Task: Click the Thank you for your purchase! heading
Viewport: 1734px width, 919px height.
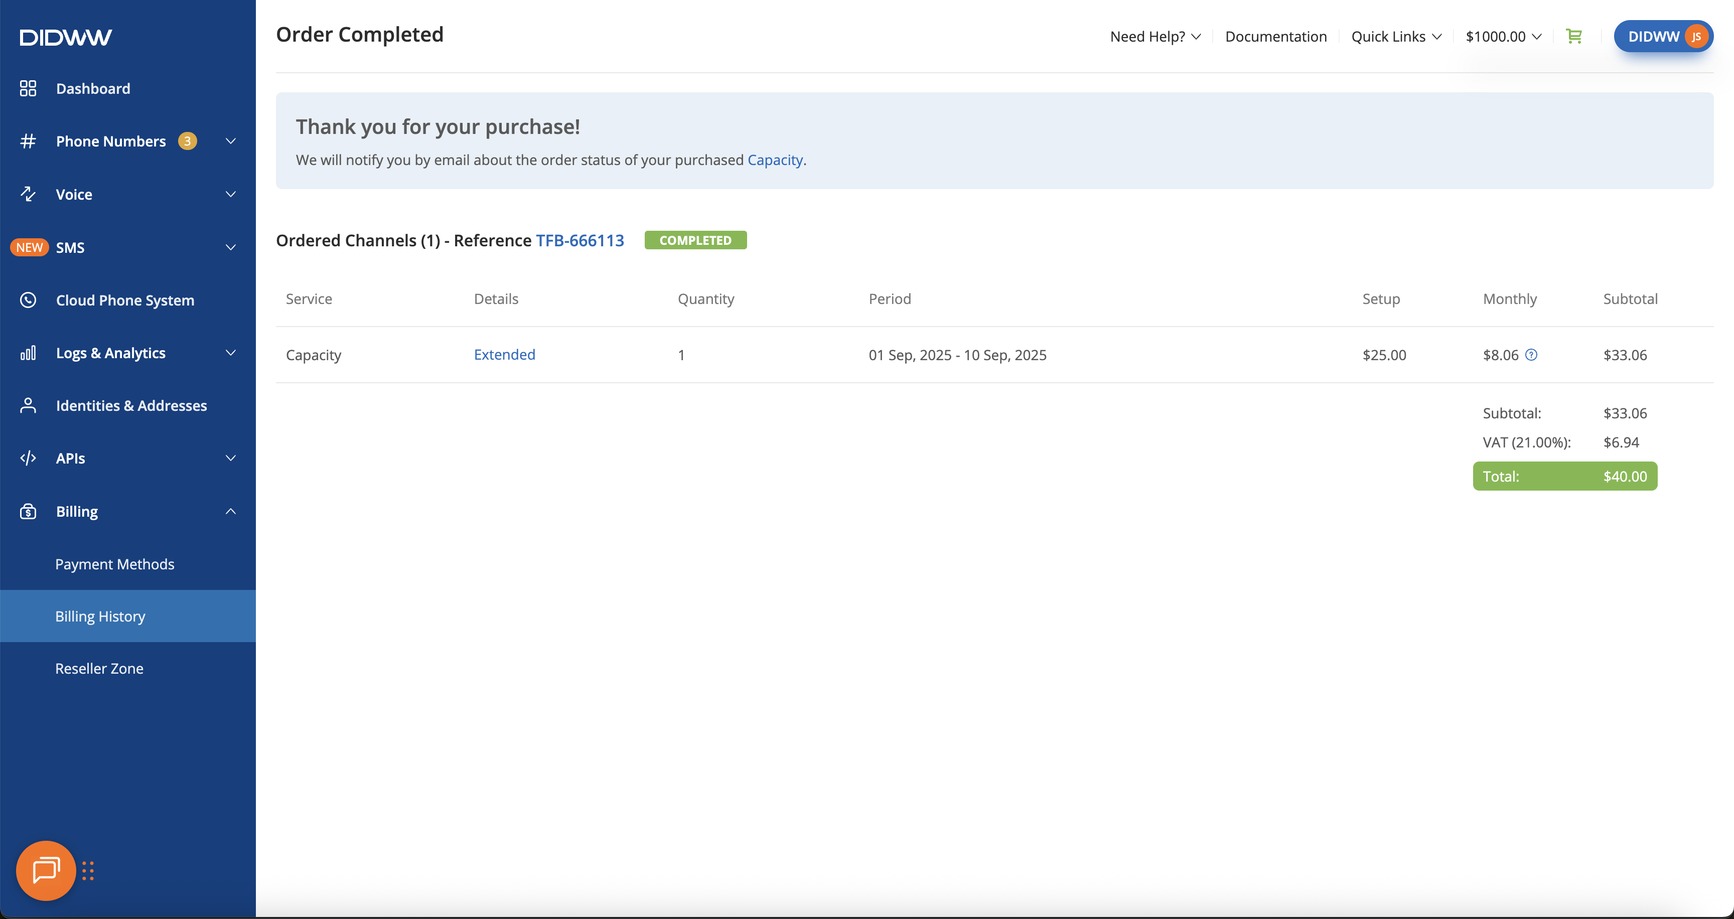Action: click(438, 126)
